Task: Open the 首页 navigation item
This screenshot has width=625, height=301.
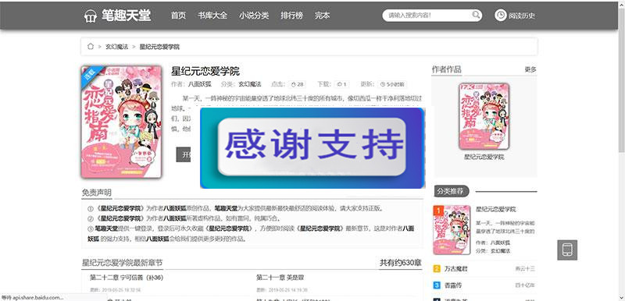Action: click(178, 16)
